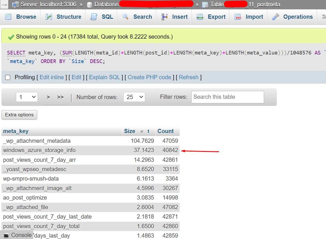Viewport: 326px width, 239px height.
Task: Open the Number of rows dropdown
Action: click(x=134, y=97)
